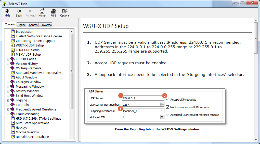Toggle Accepted UDP request restores window checkbox
Image resolution: width=260 pixels, height=144 pixels.
click(x=168, y=115)
